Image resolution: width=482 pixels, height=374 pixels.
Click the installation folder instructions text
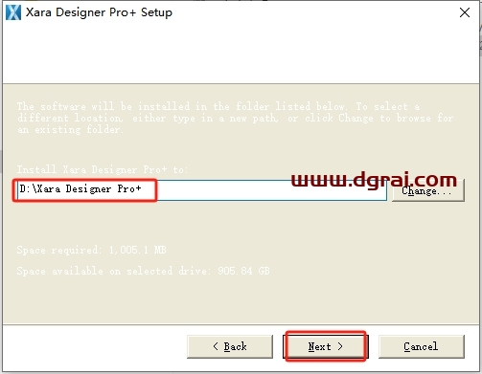pyautogui.click(x=235, y=118)
